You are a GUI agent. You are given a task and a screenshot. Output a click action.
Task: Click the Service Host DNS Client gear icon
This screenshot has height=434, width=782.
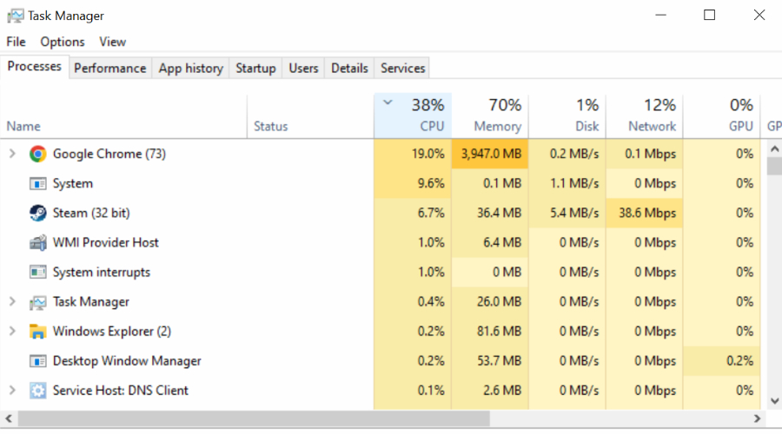(x=38, y=390)
